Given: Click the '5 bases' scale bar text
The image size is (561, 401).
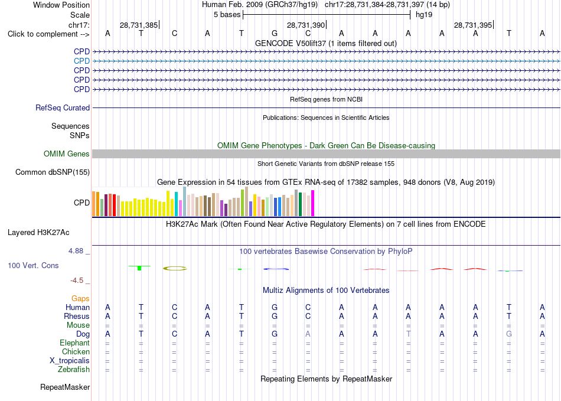Looking at the screenshot, I should [x=227, y=15].
